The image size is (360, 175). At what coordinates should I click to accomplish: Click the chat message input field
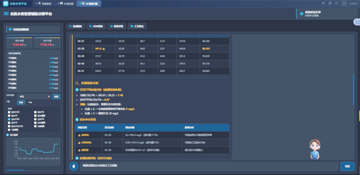pos(209,166)
